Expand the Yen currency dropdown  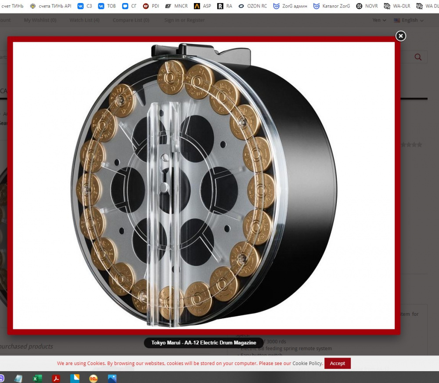pyautogui.click(x=379, y=20)
